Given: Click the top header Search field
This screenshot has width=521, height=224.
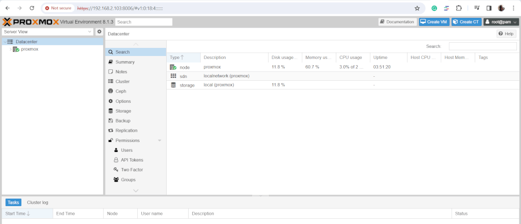Looking at the screenshot, I should [x=144, y=22].
